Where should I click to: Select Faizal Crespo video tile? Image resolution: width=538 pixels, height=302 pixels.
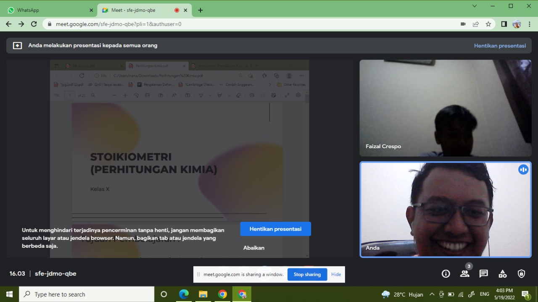(445, 108)
